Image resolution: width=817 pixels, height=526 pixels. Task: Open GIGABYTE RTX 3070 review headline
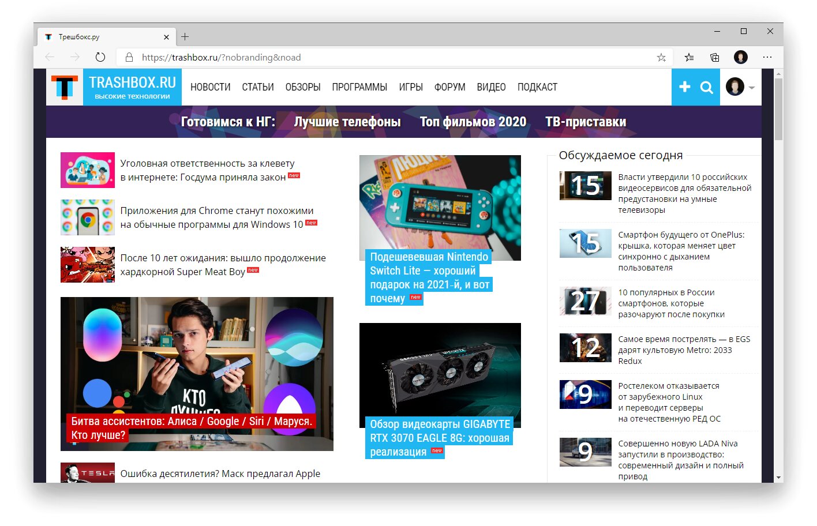pyautogui.click(x=440, y=438)
